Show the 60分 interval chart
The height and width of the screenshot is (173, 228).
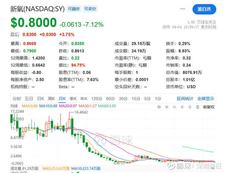pyautogui.click(x=110, y=99)
